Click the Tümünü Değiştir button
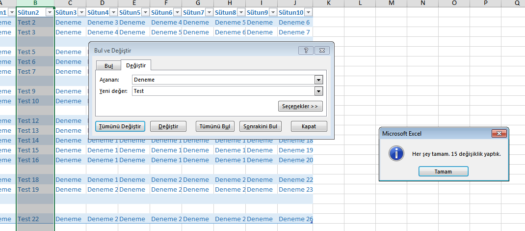The image size is (525, 231). (x=120, y=126)
